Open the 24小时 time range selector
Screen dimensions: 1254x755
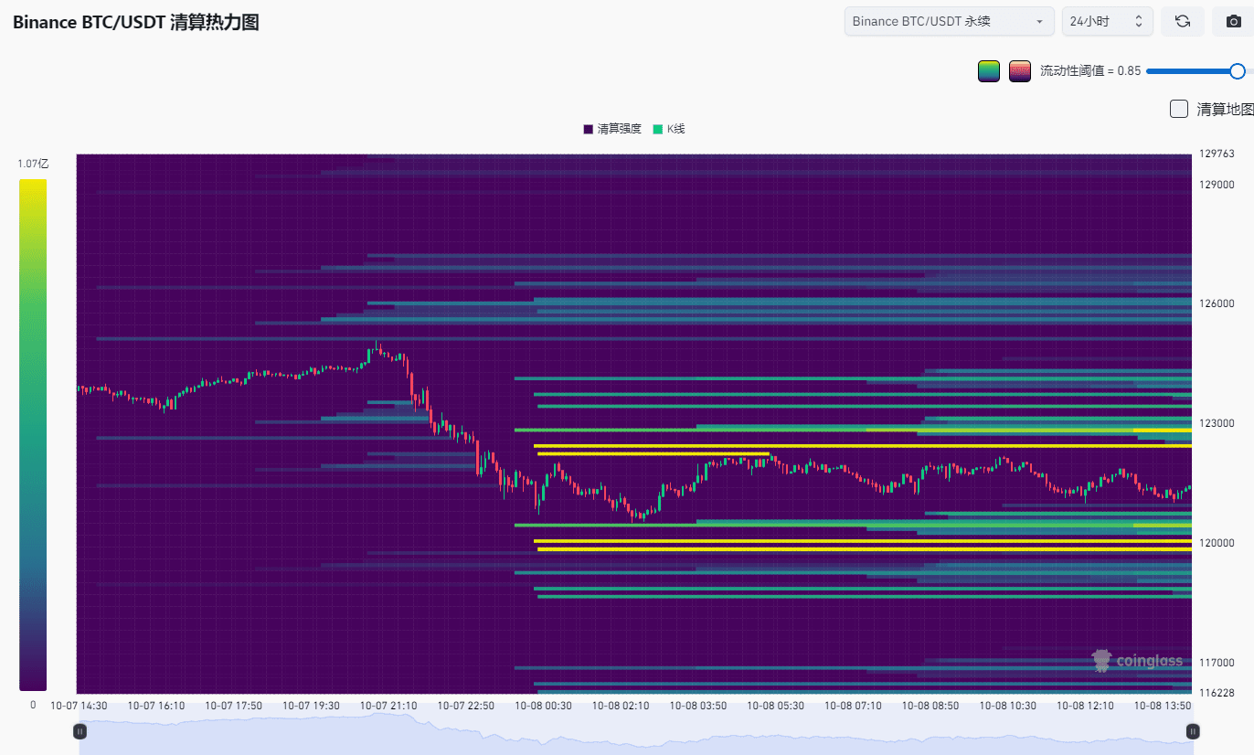1097,21
